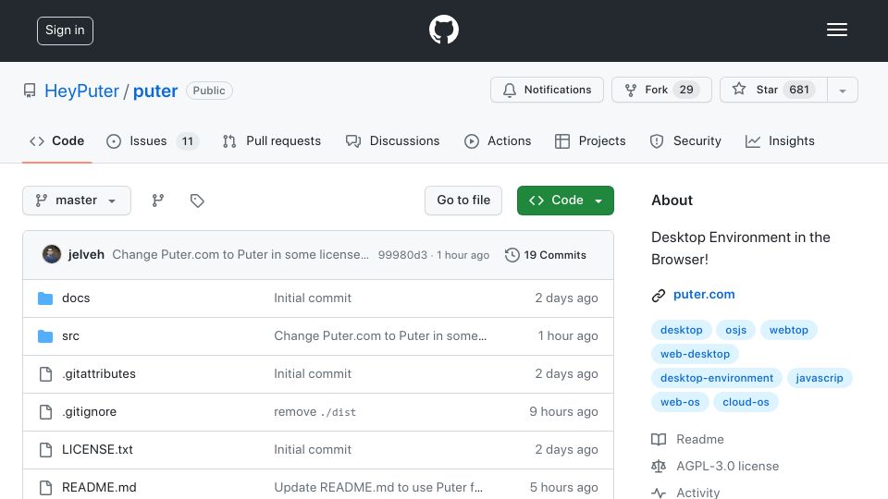
Task: Open the Insights tab
Action: [780, 140]
